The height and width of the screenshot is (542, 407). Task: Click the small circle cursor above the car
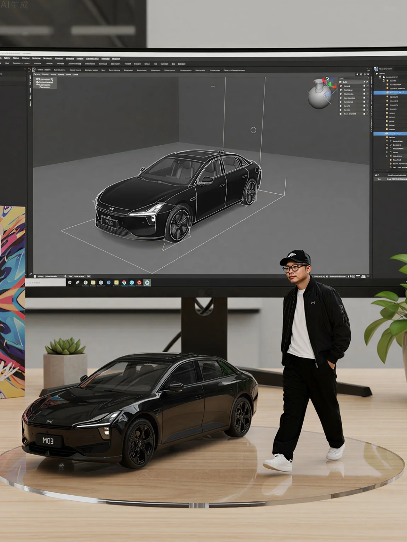[x=253, y=130]
